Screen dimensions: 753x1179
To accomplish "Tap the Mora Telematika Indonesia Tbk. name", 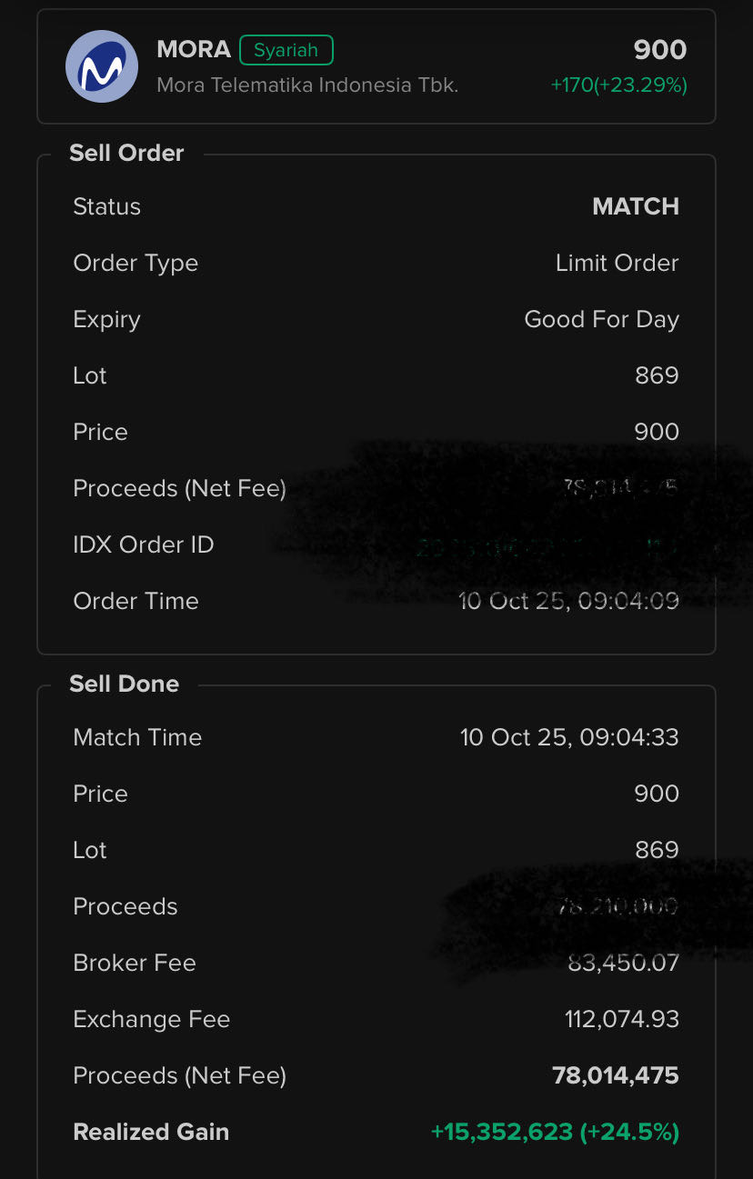I will (x=307, y=85).
